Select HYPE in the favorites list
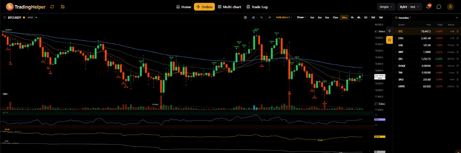461x153 pixels. coord(427,86)
